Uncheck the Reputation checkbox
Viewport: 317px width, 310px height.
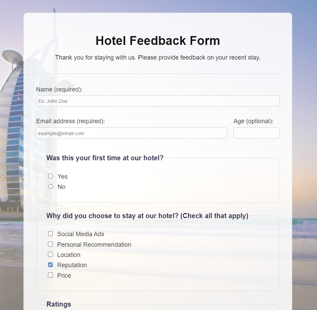50,265
